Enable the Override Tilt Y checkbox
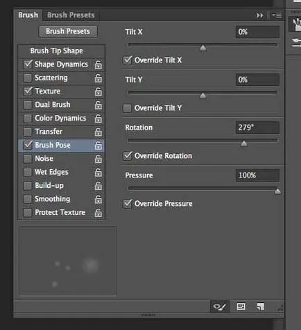Image resolution: width=301 pixels, height=330 pixels. [x=127, y=108]
